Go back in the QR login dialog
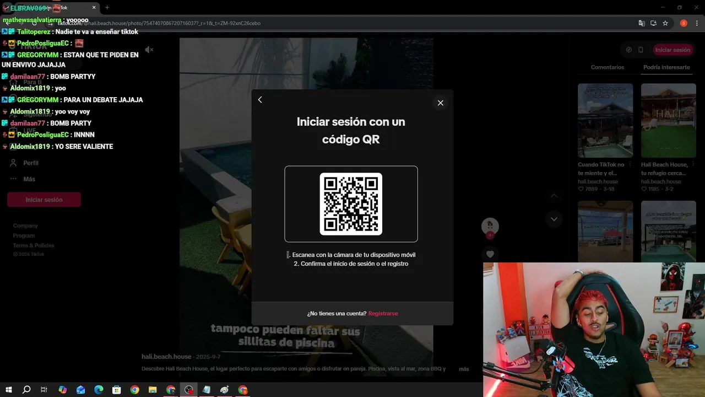The width and height of the screenshot is (705, 397). [260, 100]
